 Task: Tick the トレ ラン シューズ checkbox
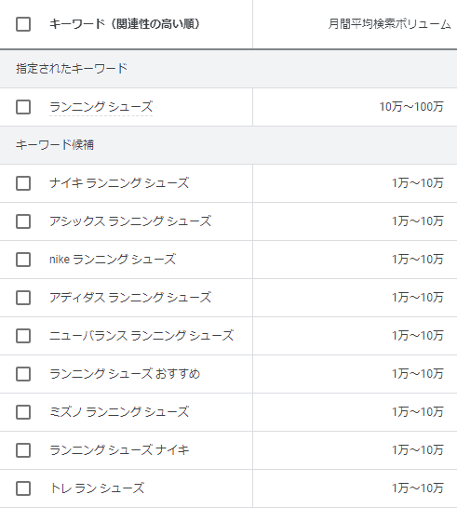[x=23, y=488]
